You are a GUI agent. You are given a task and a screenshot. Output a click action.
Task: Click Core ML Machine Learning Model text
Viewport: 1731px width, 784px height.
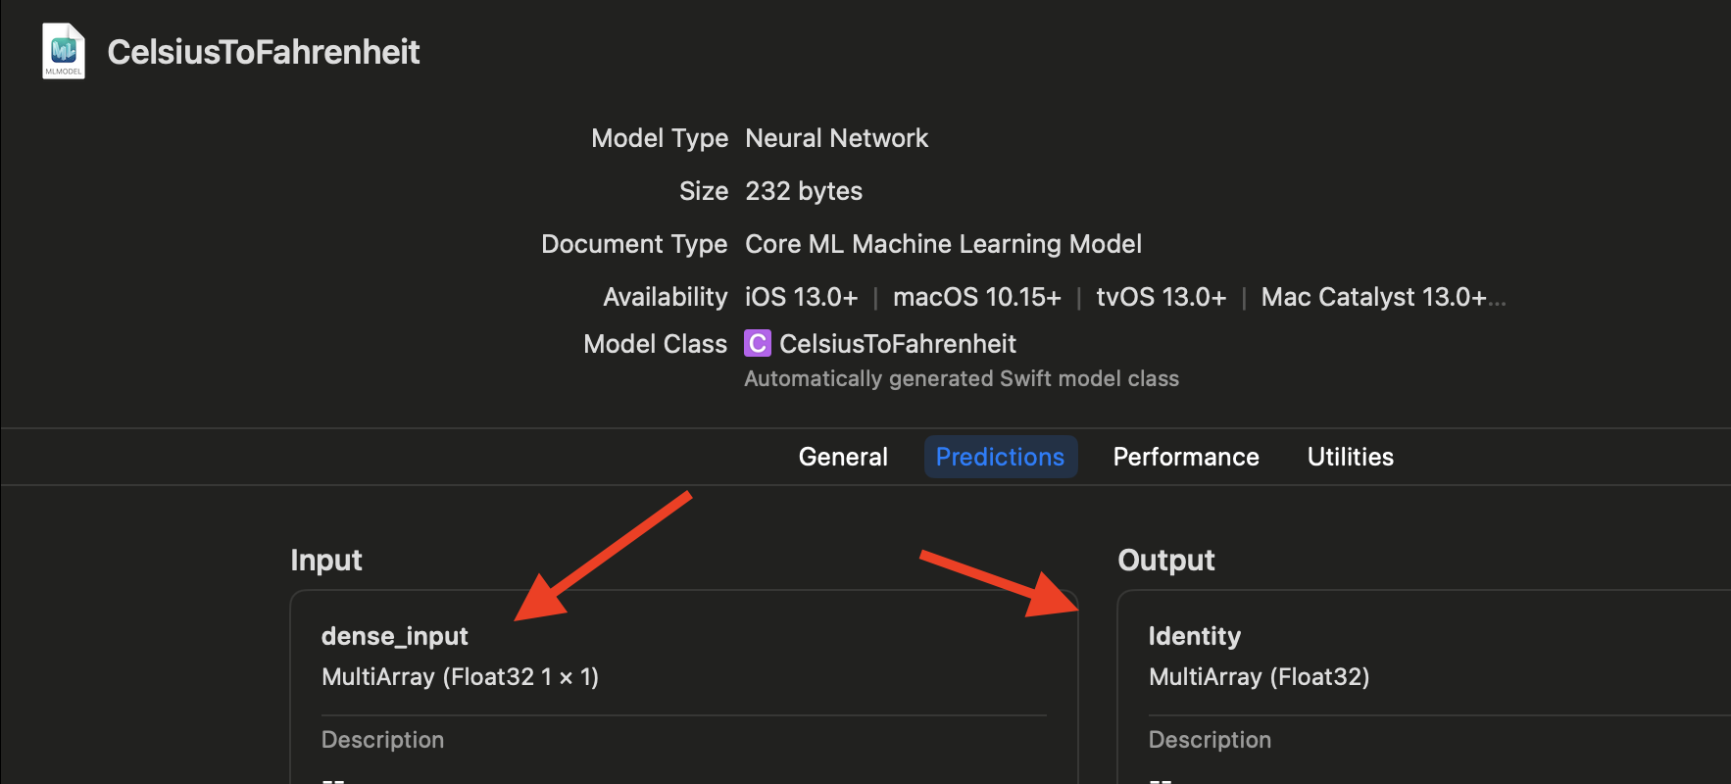coord(943,244)
